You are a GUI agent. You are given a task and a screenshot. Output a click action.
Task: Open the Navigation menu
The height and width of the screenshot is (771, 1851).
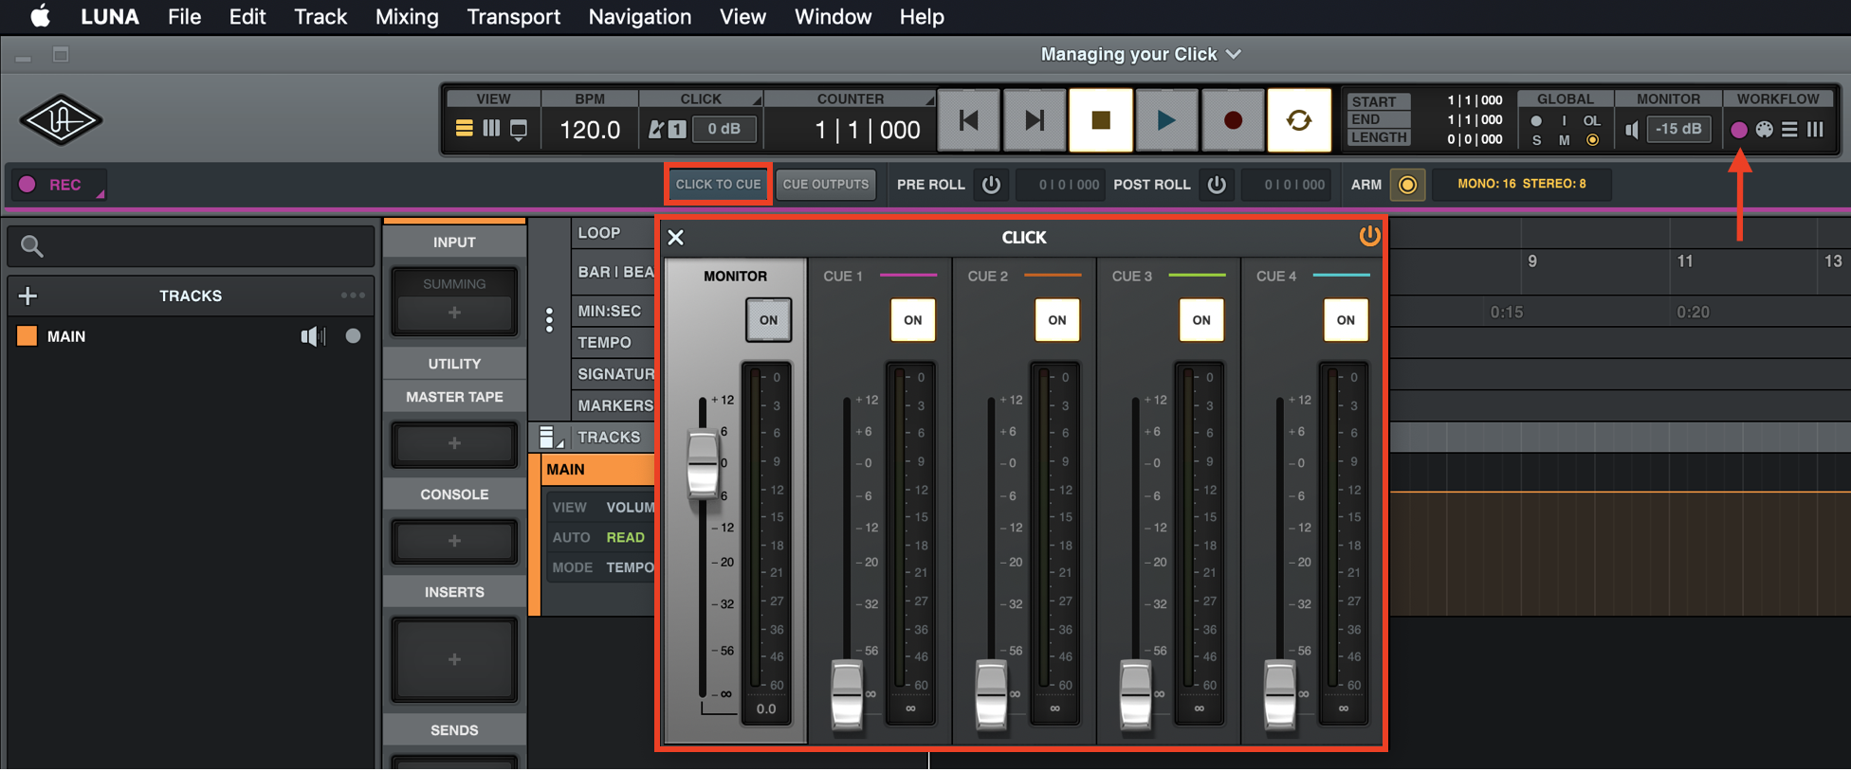pos(640,16)
